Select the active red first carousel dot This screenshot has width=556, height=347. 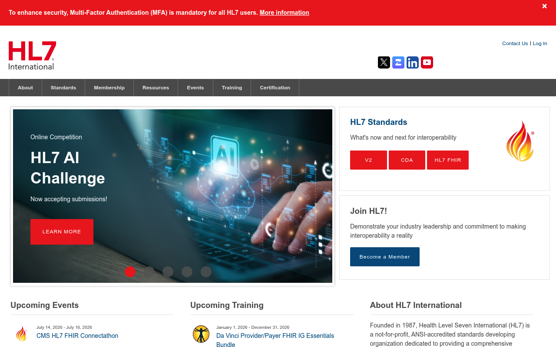(130, 272)
